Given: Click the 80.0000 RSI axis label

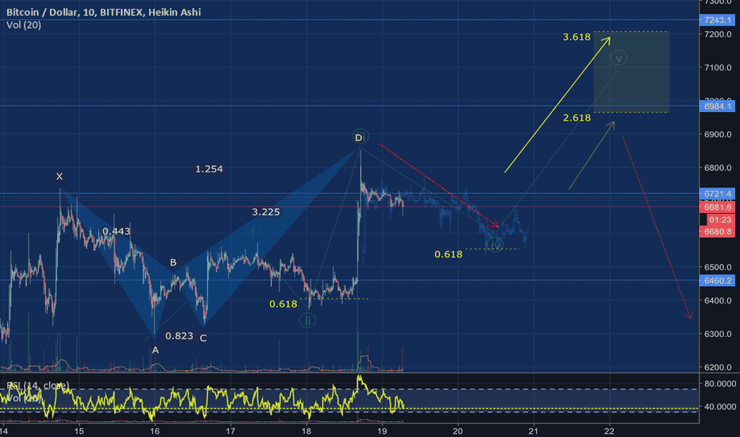Looking at the screenshot, I should point(719,384).
